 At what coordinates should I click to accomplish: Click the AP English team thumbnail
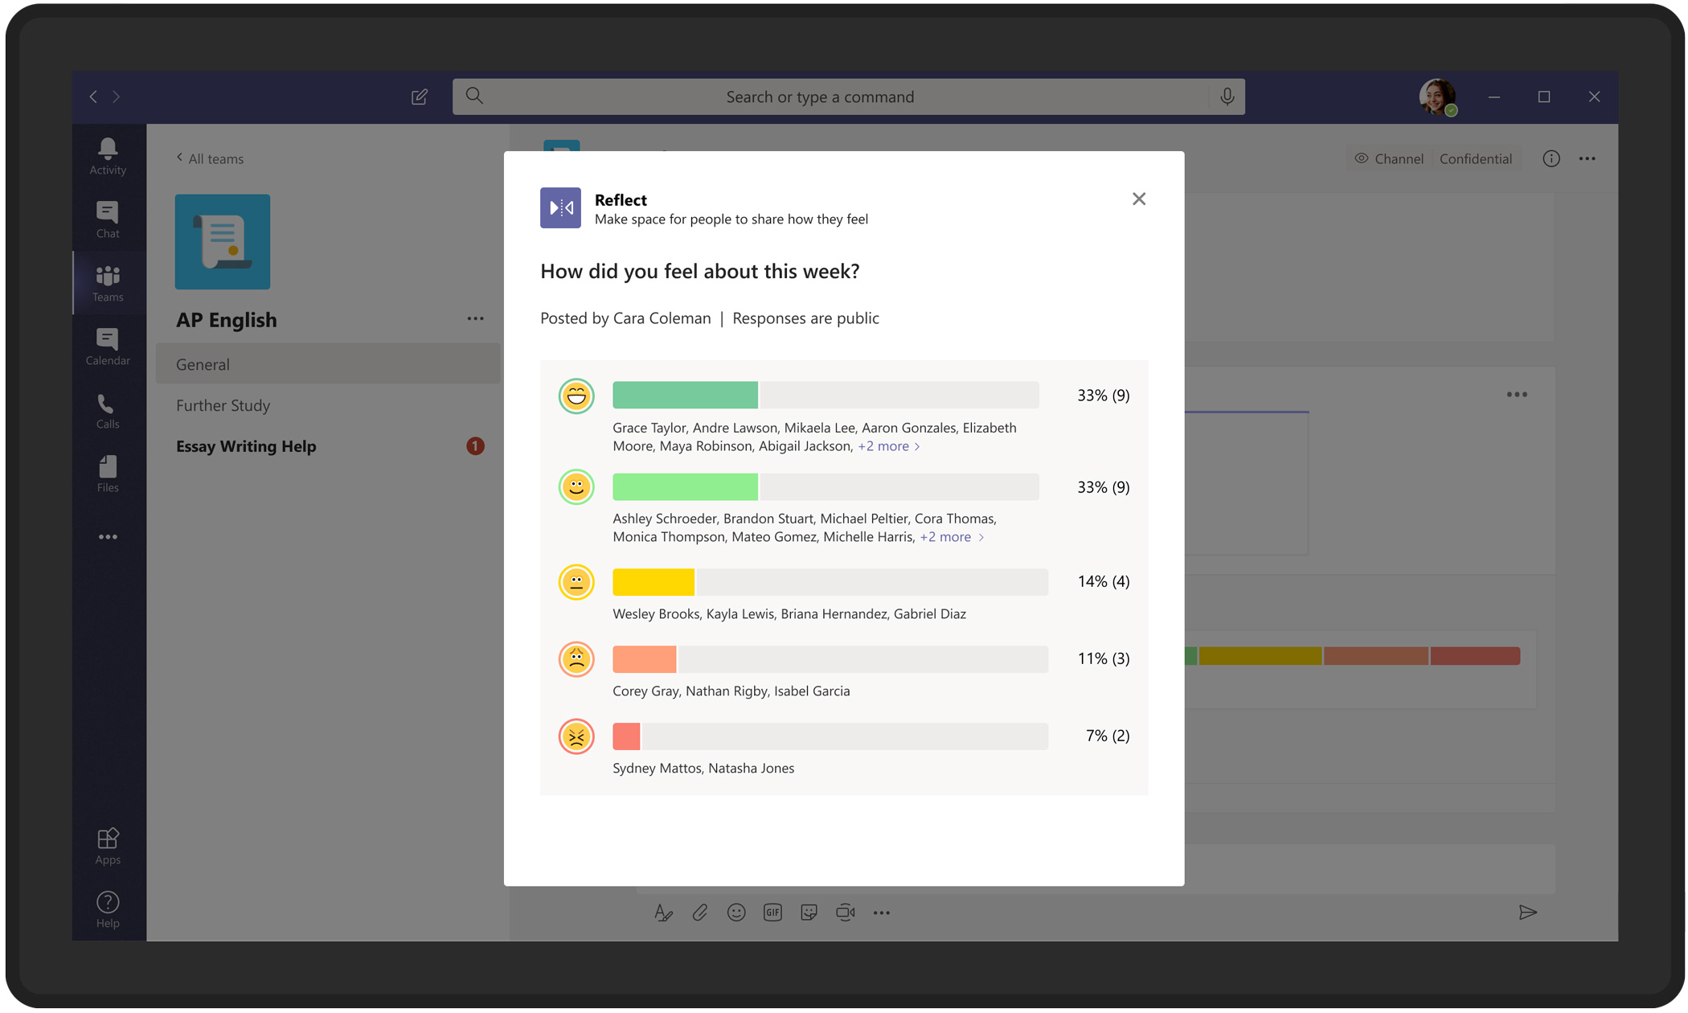click(x=223, y=242)
